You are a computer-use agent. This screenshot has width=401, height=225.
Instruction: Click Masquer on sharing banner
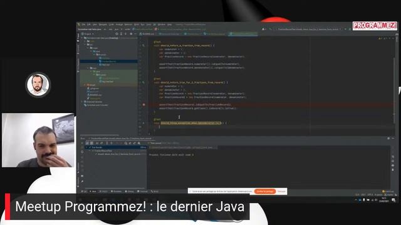[281, 191]
